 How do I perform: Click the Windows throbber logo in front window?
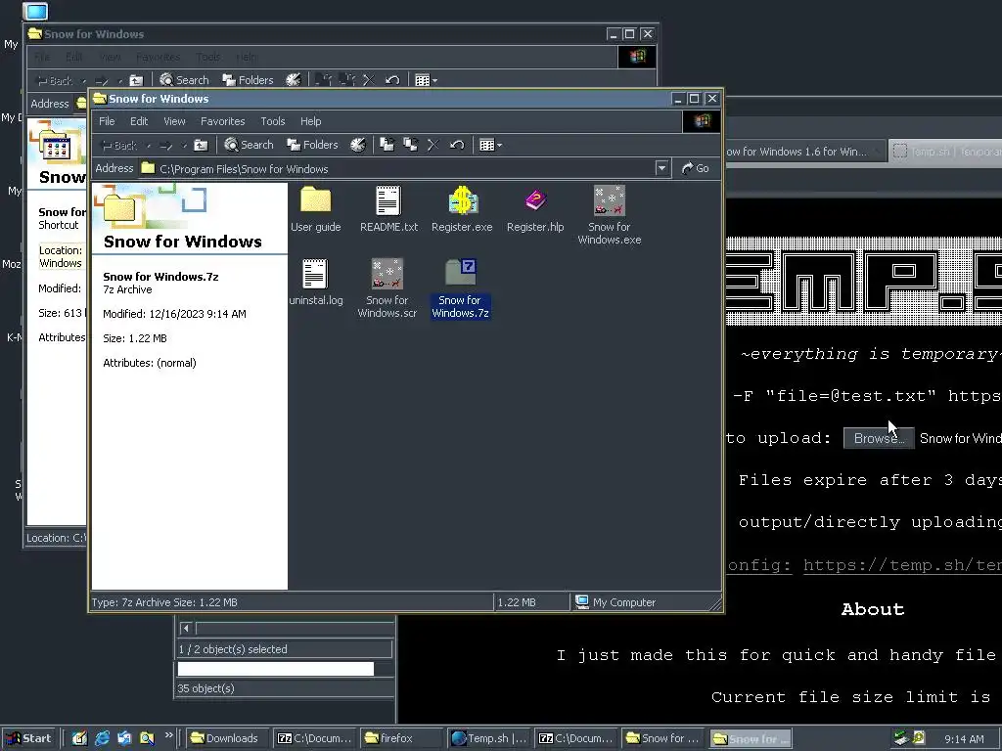point(702,121)
